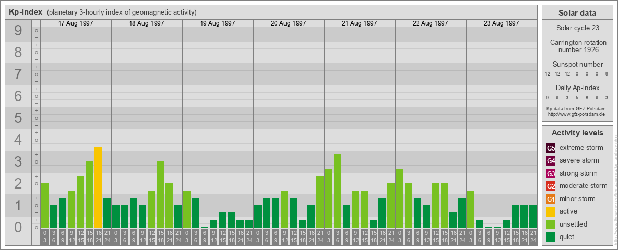Click the yellow active level swatch
Image resolution: width=618 pixels, height=250 pixels.
coord(551,211)
